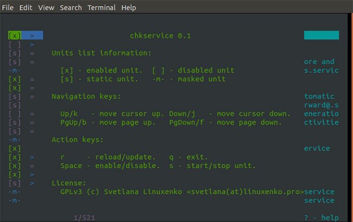Open the Search menu
353x222 pixels.
71,8
